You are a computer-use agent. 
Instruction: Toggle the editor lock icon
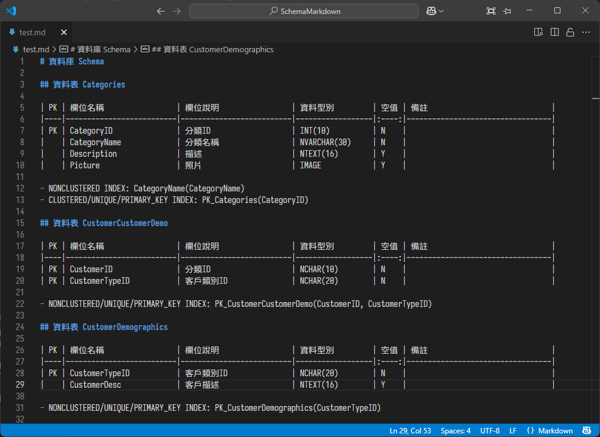(x=570, y=32)
